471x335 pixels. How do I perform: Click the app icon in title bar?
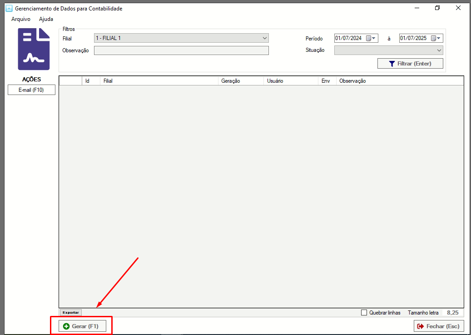tap(8, 8)
